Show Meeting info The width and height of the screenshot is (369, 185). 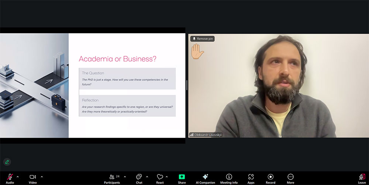click(x=229, y=177)
